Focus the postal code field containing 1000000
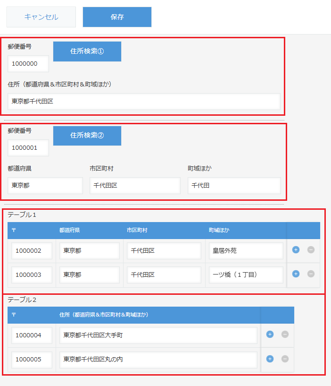This screenshot has height=386, width=331. (x=28, y=64)
